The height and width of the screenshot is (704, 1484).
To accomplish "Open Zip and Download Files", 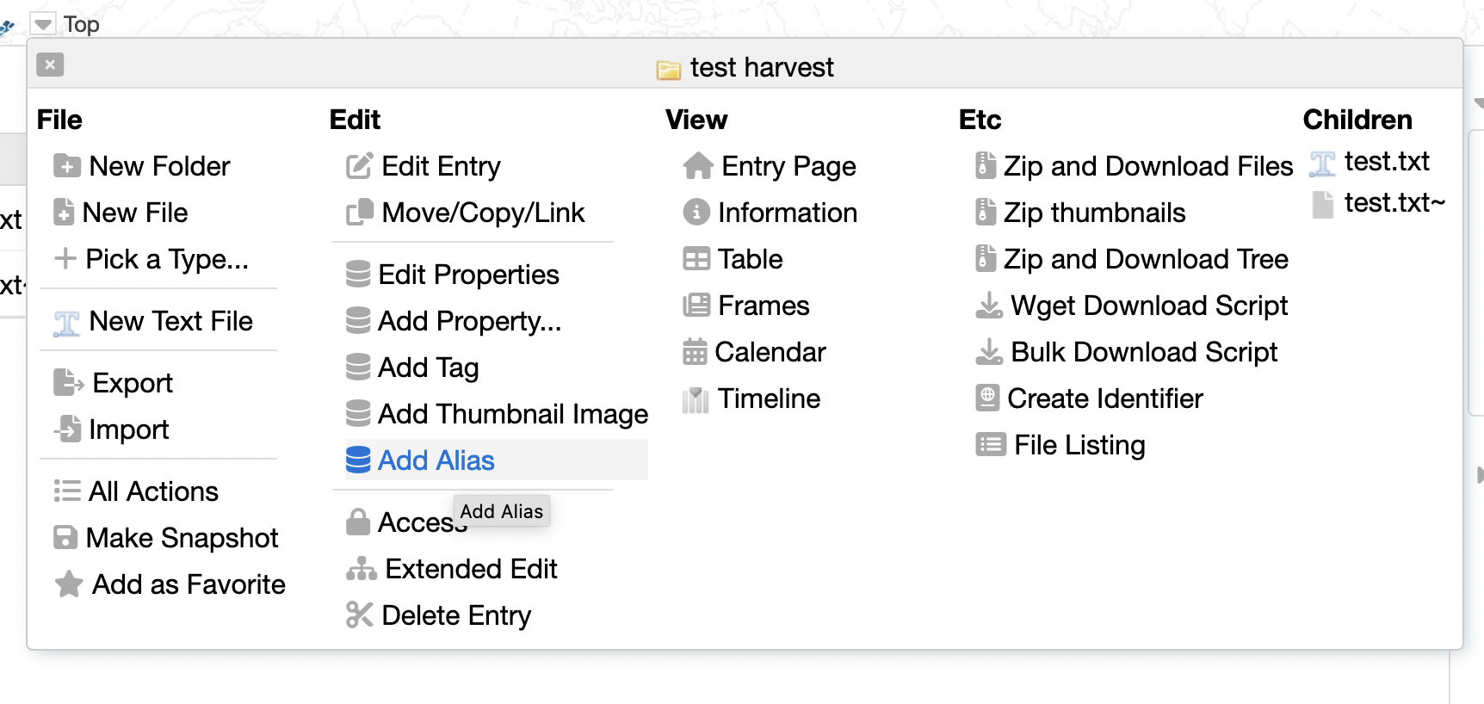I will pos(1147,166).
